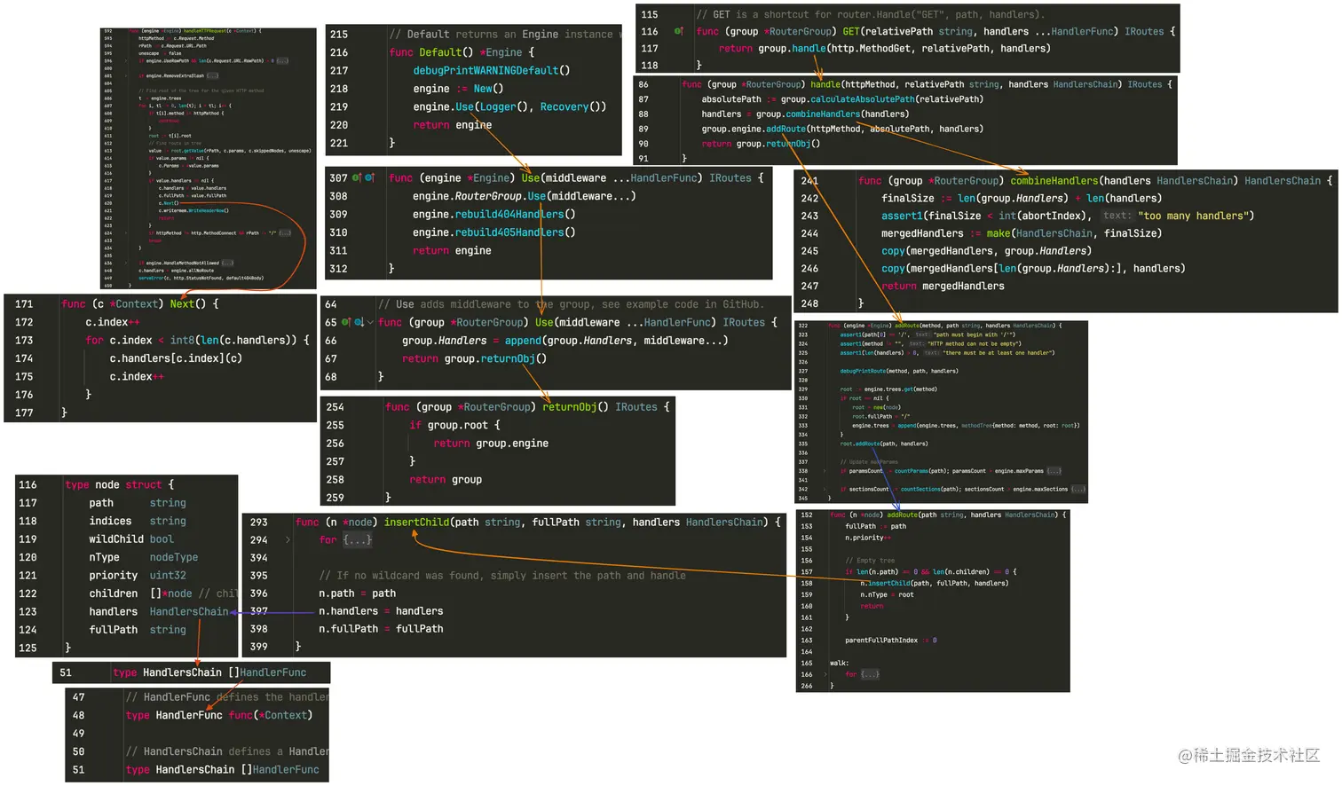The width and height of the screenshot is (1342, 786).
Task: Click the ellipsis badge ending line 598
Action: click(282, 60)
